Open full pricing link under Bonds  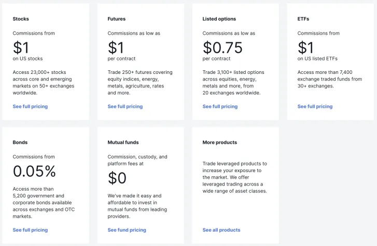point(30,230)
